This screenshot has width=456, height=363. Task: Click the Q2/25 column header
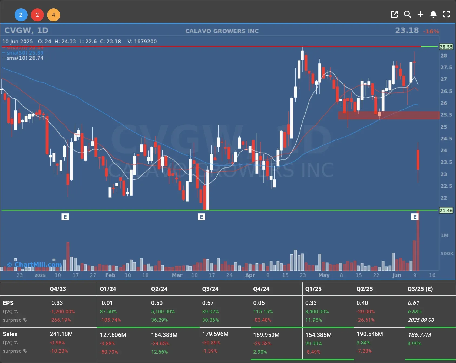(x=365, y=289)
